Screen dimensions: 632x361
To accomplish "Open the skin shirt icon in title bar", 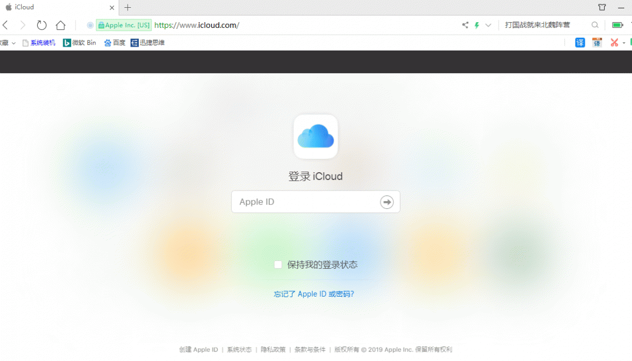I will click(602, 7).
